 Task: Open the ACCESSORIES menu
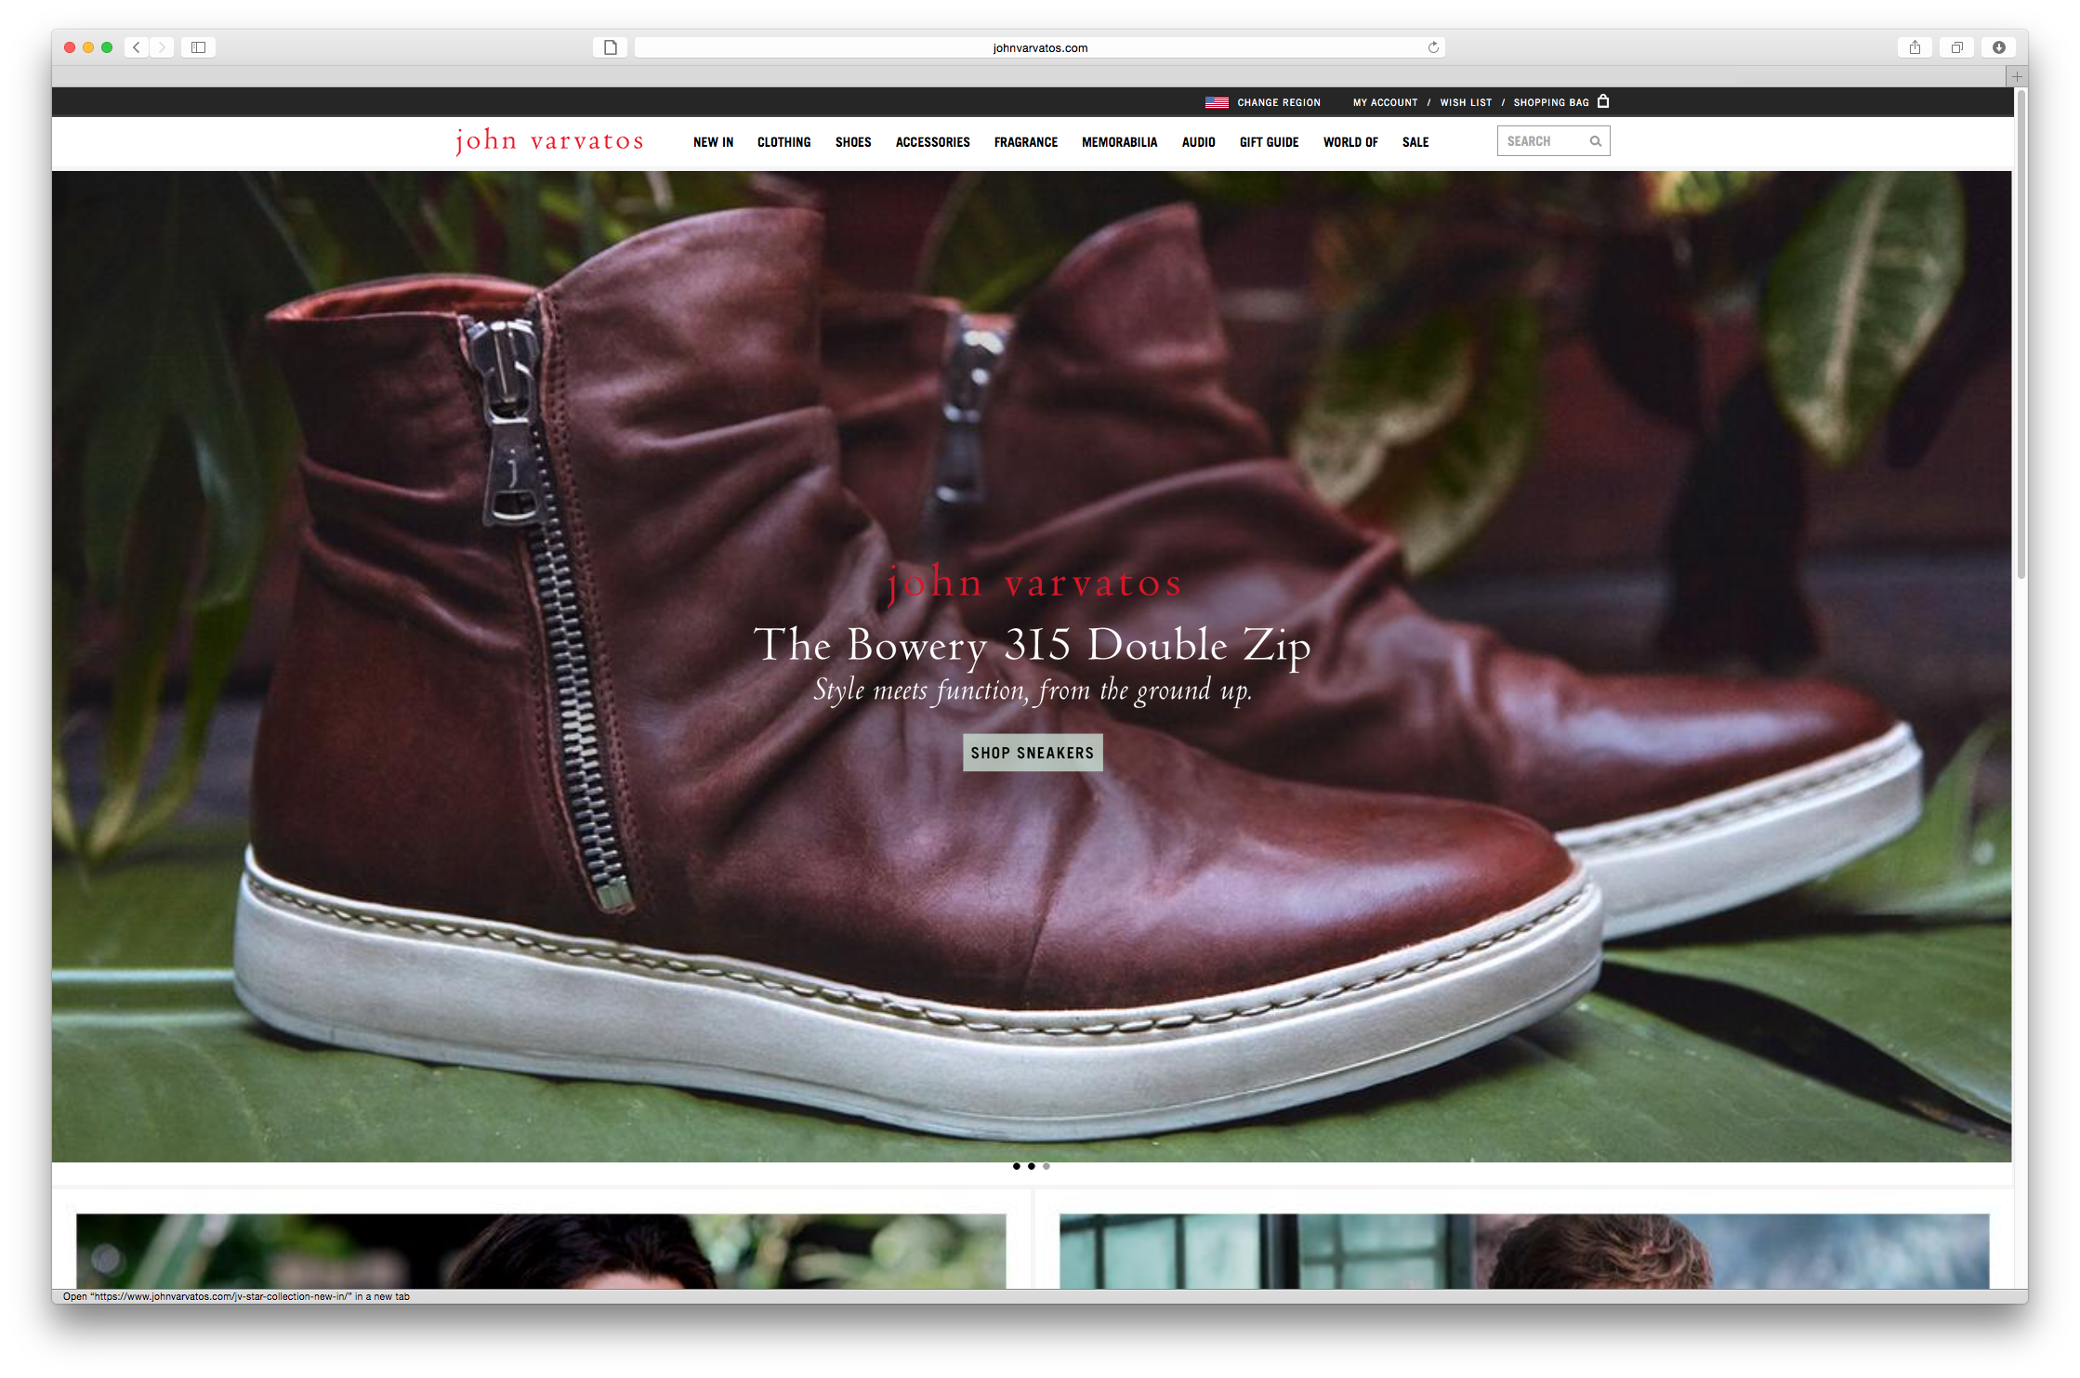coord(932,142)
